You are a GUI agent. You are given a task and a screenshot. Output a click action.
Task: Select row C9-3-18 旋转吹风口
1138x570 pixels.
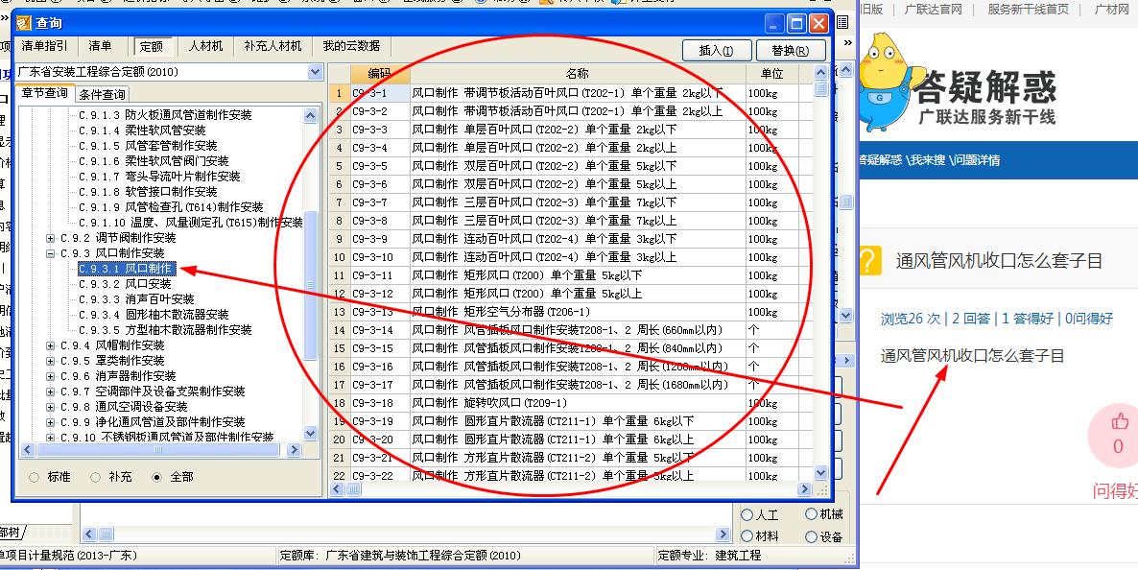[571, 403]
